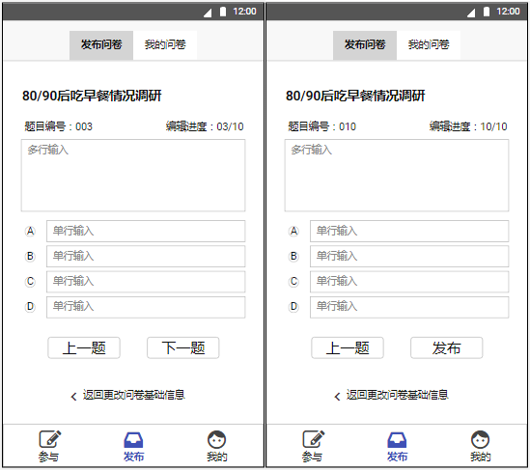Viewport: 530px width, 471px height.
Task: Click signal icon in left phone status bar
Action: point(208,13)
